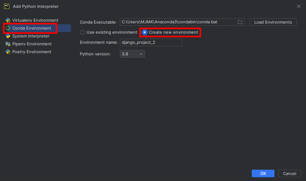The width and height of the screenshot is (306, 181).
Task: Select the Create new environment radio button
Action: 144,32
